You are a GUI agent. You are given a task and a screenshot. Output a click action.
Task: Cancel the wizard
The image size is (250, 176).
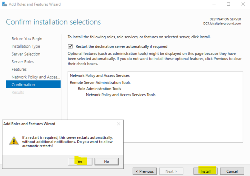click(232, 171)
